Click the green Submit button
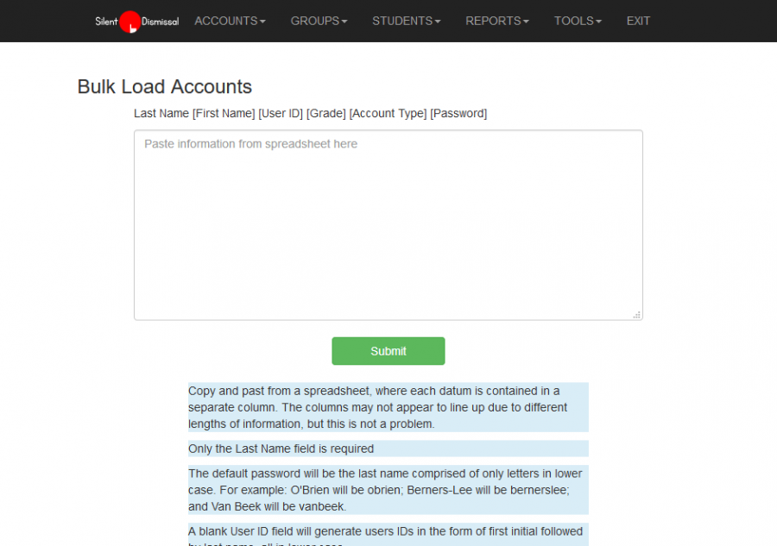 pos(388,351)
